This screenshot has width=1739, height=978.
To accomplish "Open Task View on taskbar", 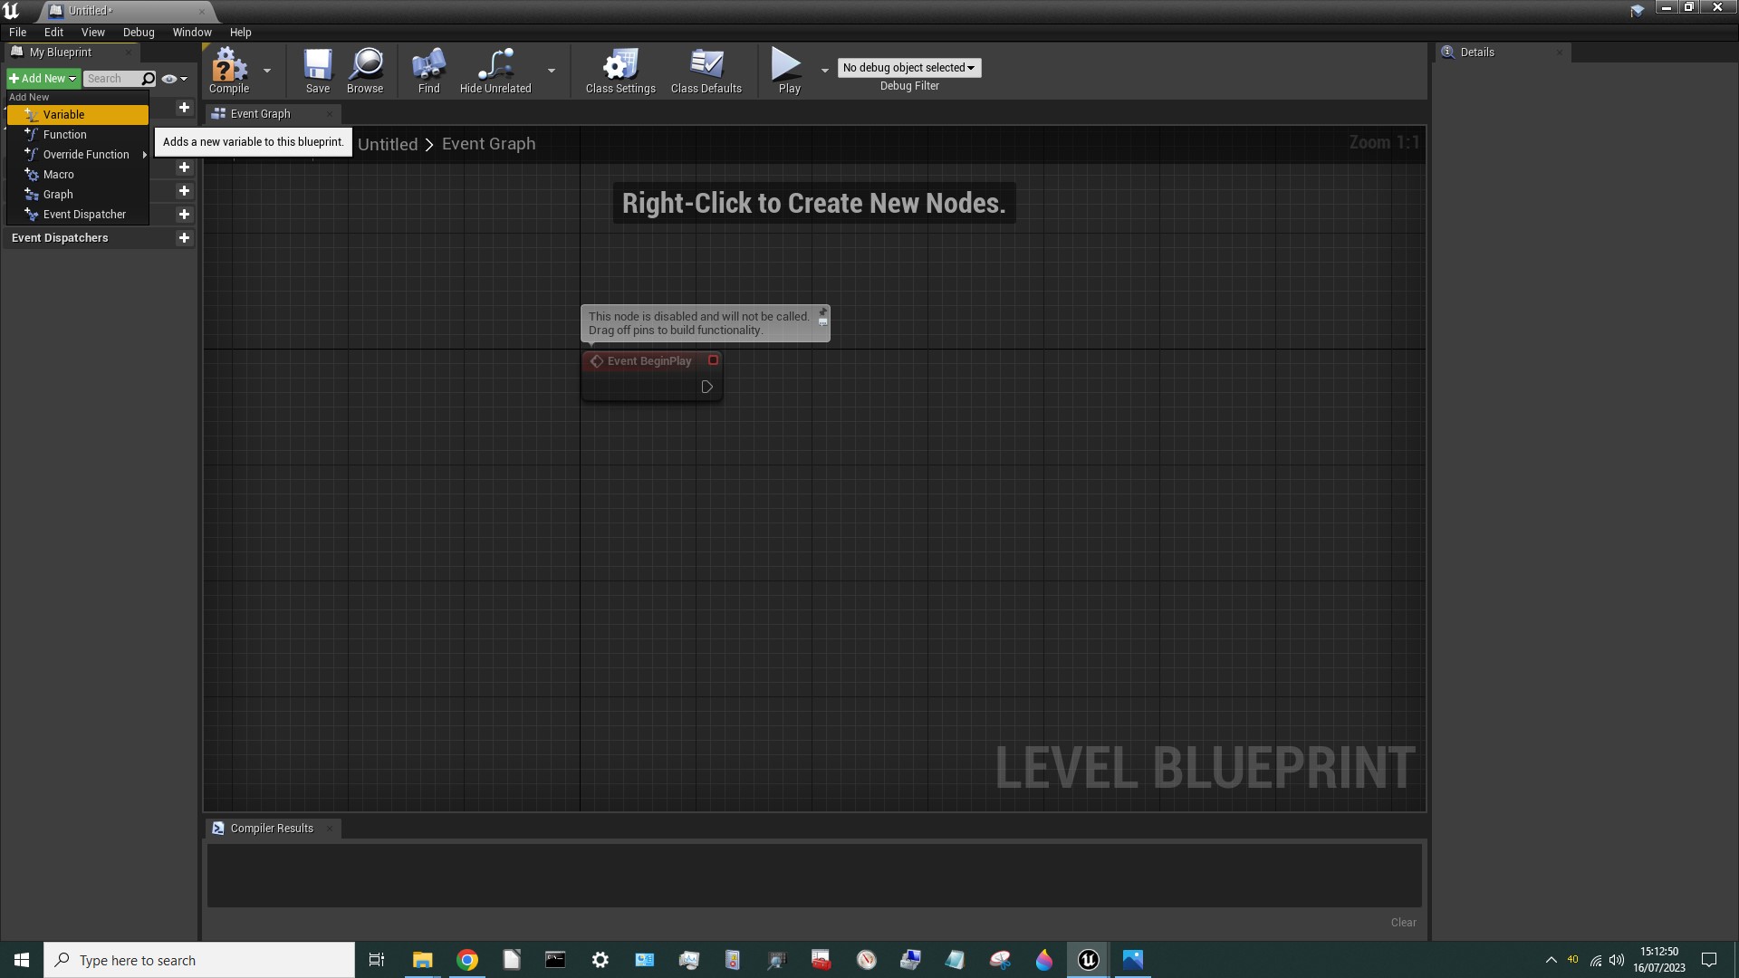I will 377,960.
